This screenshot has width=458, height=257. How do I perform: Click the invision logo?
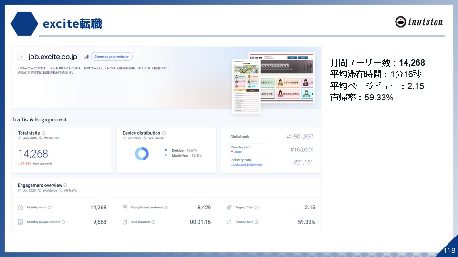click(419, 22)
